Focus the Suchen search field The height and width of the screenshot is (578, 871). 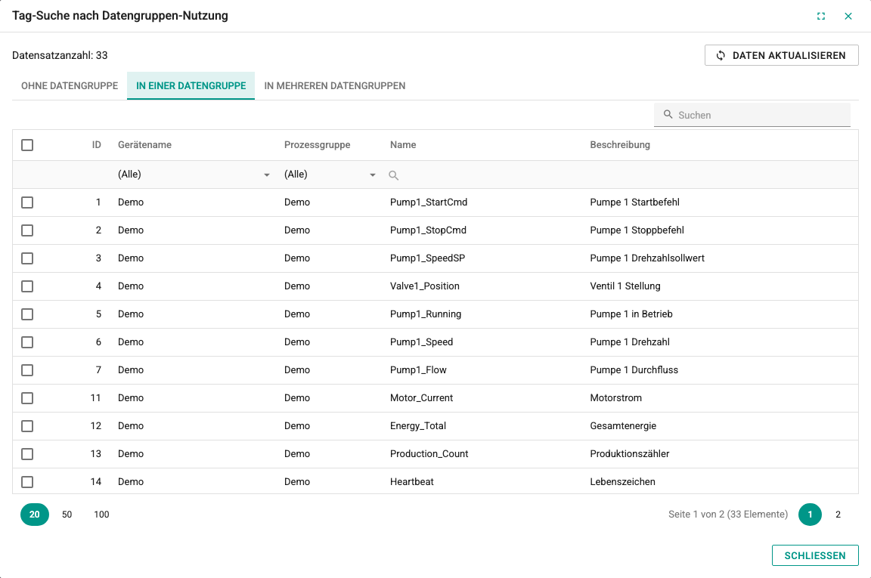752,115
